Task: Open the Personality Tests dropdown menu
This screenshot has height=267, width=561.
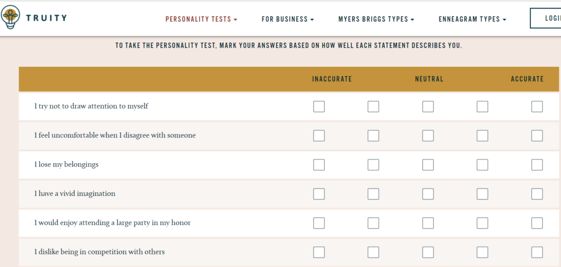Action: [x=201, y=19]
